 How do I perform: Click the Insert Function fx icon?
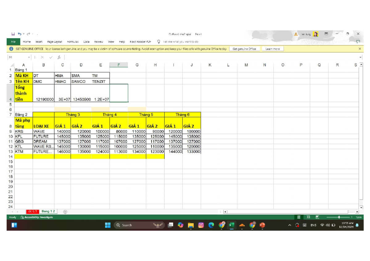click(x=59, y=57)
